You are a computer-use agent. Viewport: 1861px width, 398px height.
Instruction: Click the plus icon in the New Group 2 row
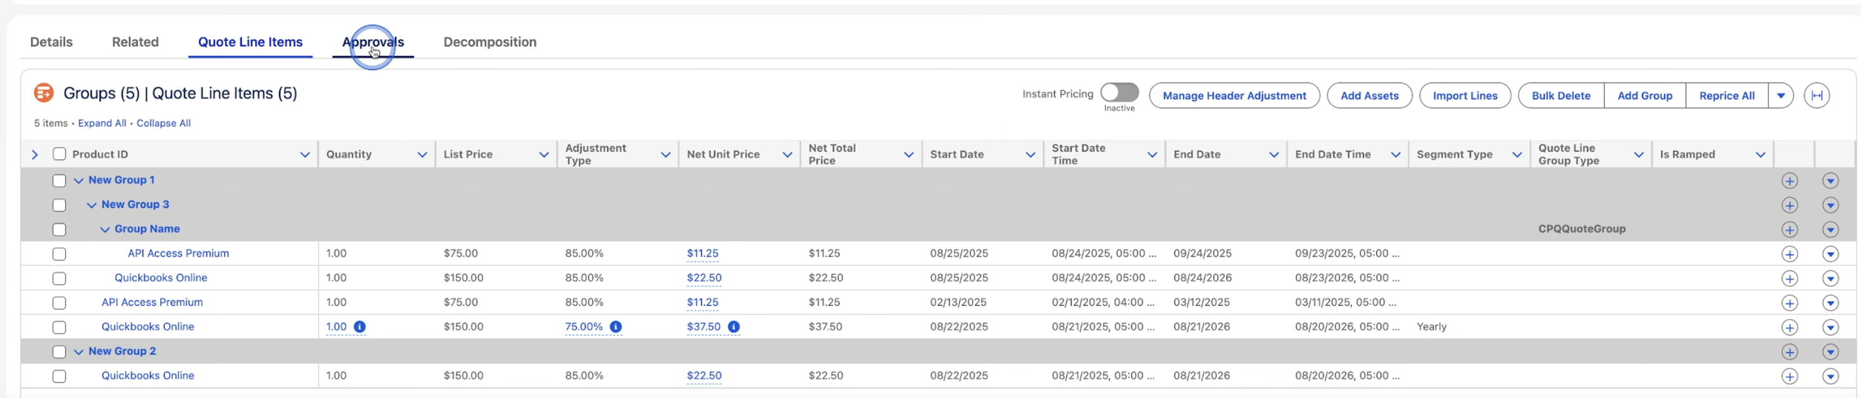tap(1789, 352)
